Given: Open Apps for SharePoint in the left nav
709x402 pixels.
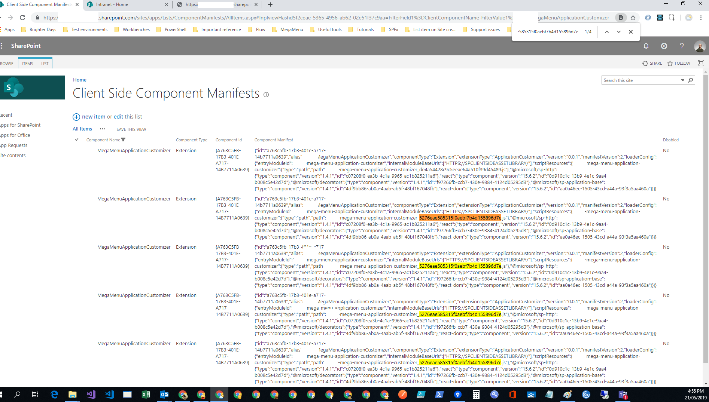Looking at the screenshot, I should click(20, 125).
